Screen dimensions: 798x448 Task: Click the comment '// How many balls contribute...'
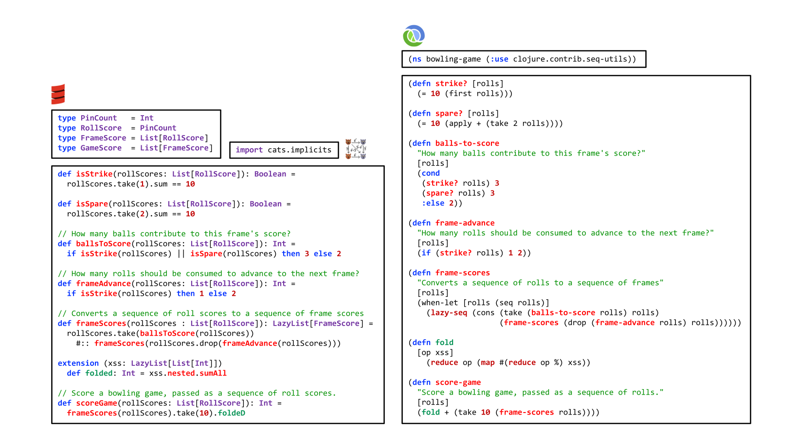174,234
